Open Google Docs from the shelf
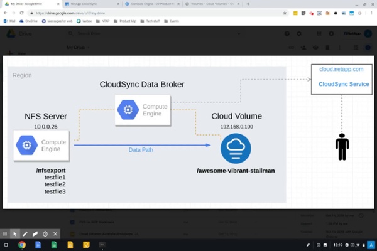Viewport: 377px width, 251px height. [38, 245]
